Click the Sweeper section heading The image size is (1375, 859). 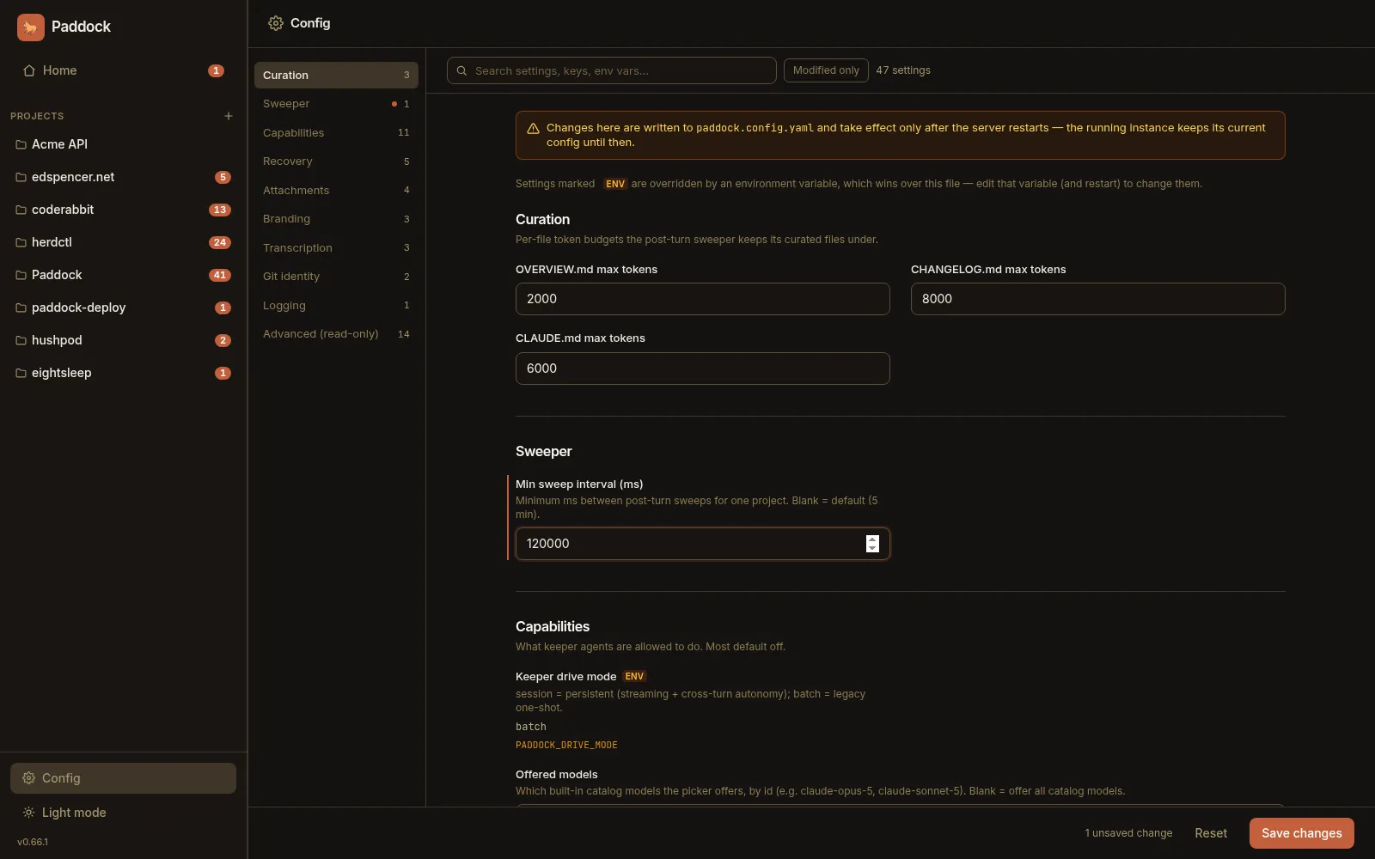point(543,452)
